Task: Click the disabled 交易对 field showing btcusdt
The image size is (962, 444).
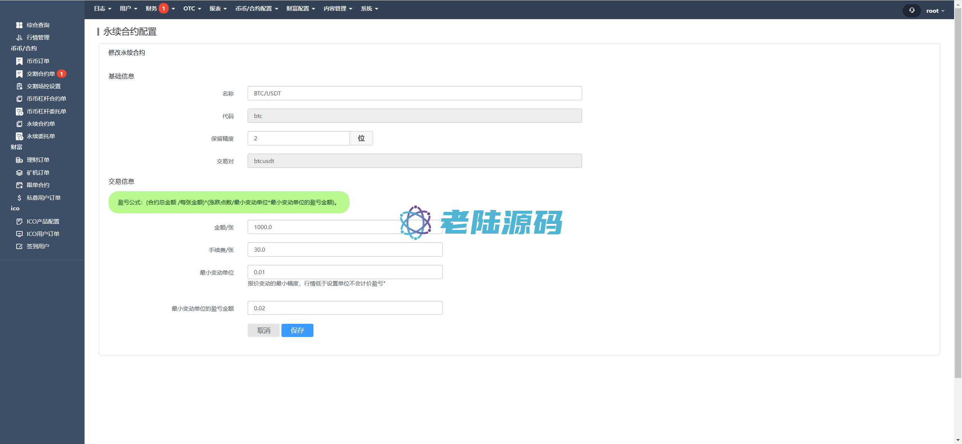Action: pyautogui.click(x=415, y=161)
